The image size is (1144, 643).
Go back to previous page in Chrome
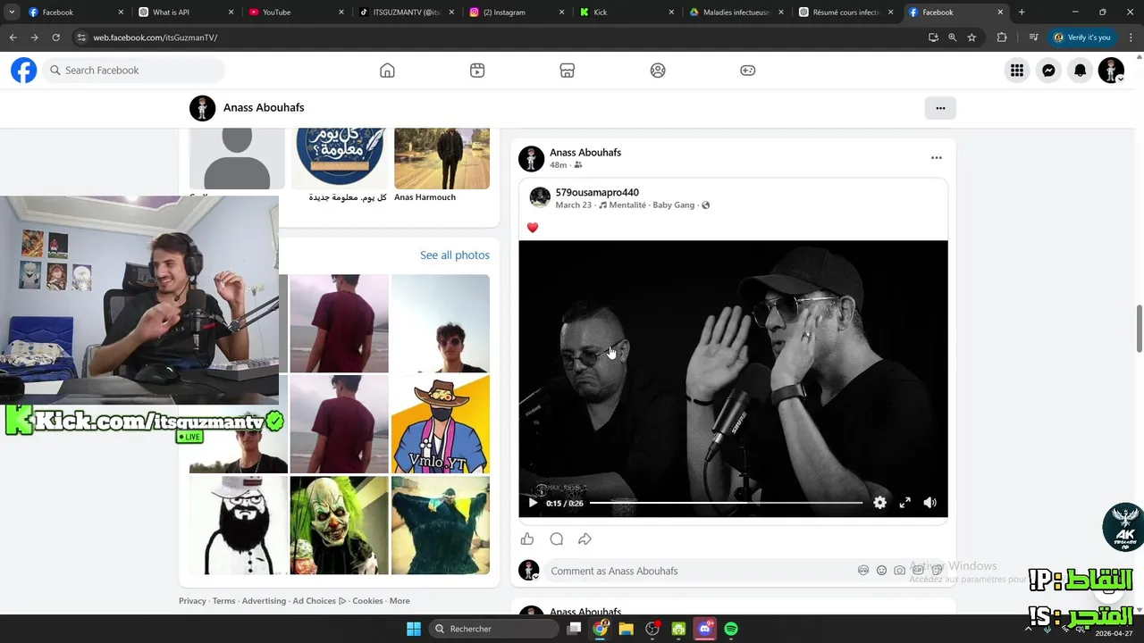(x=13, y=38)
